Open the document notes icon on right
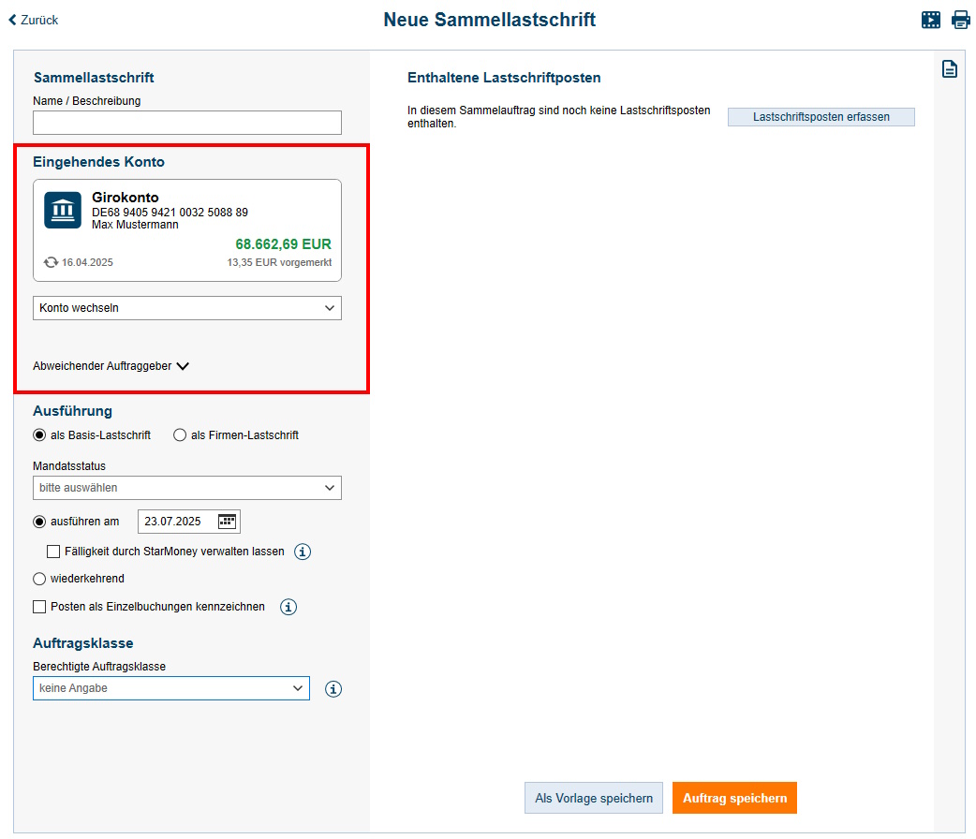 coord(949,69)
